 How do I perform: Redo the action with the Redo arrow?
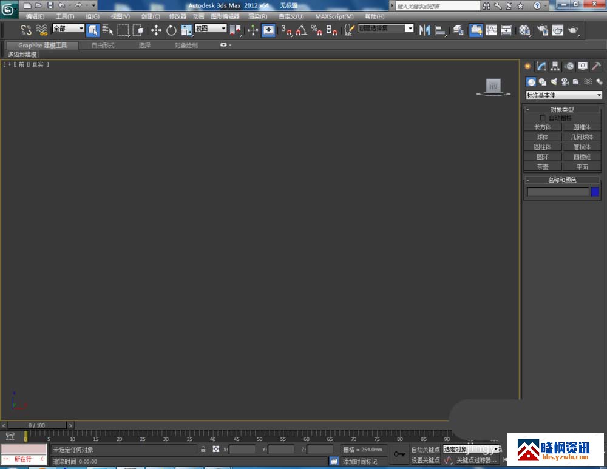point(78,5)
